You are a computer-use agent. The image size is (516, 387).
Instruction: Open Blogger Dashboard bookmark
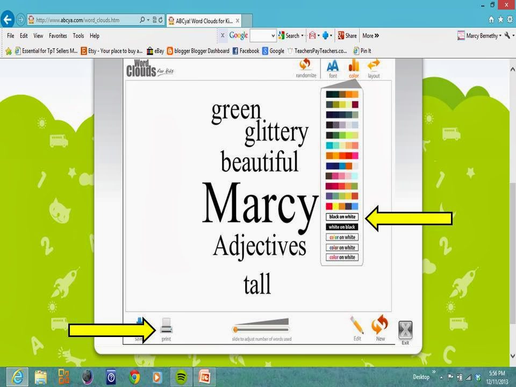point(198,51)
